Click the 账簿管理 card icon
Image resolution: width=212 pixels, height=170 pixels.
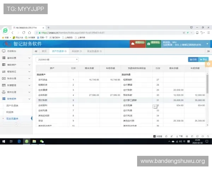(x=4, y=85)
